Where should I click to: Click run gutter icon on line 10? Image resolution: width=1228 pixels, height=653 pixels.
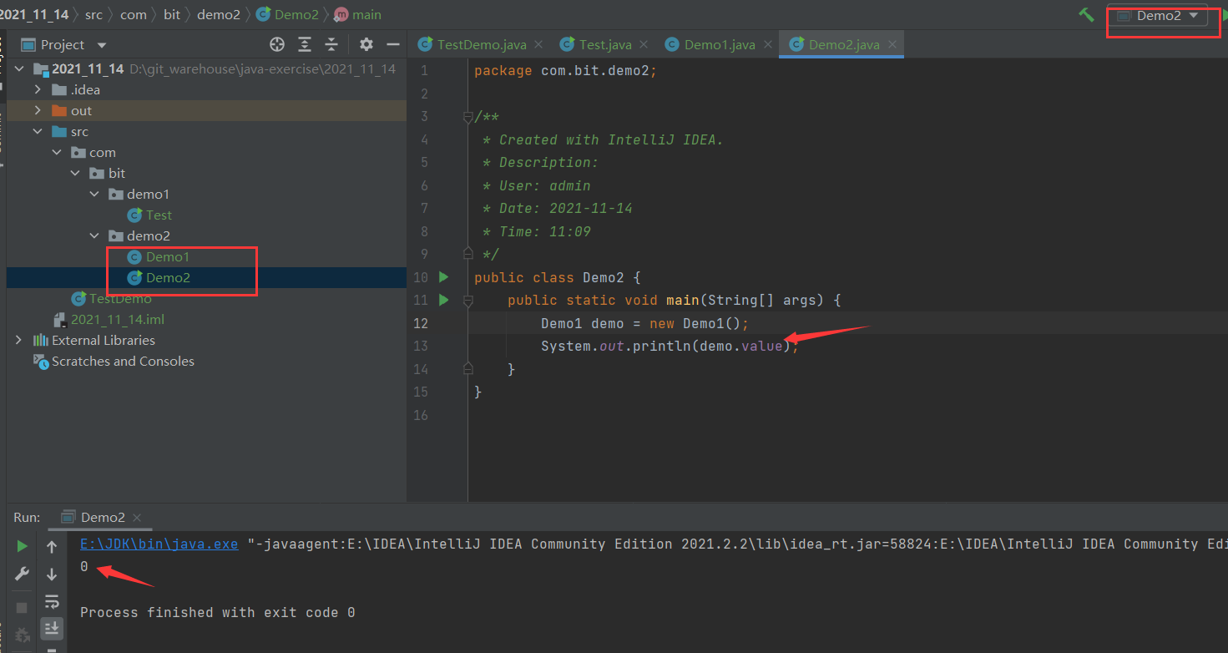pyautogui.click(x=443, y=276)
